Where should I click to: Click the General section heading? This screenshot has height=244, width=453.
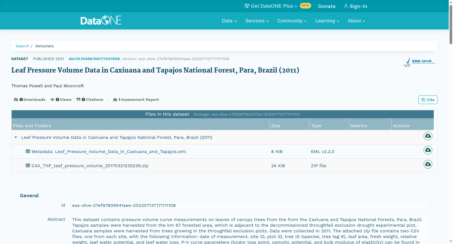coord(29,196)
